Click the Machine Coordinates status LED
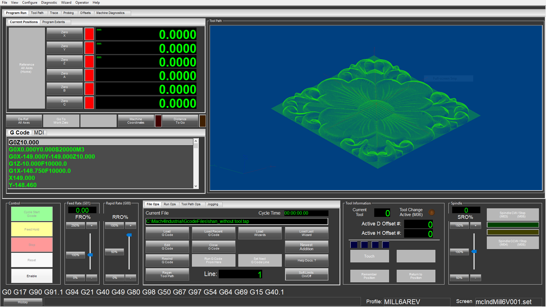This screenshot has height=307, width=546. [158, 121]
